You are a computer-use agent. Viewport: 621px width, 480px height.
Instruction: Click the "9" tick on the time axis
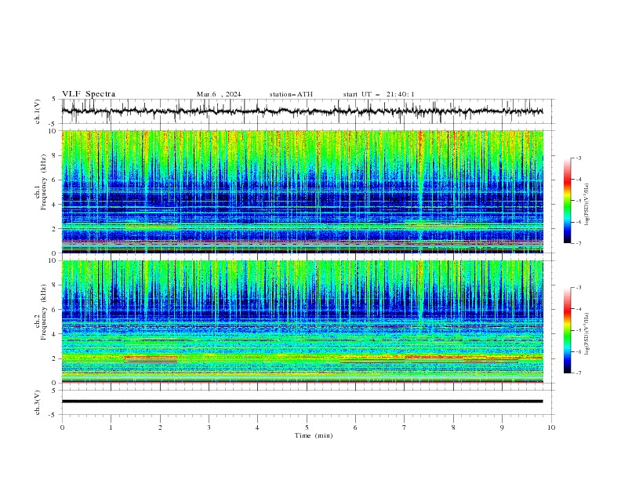502,427
